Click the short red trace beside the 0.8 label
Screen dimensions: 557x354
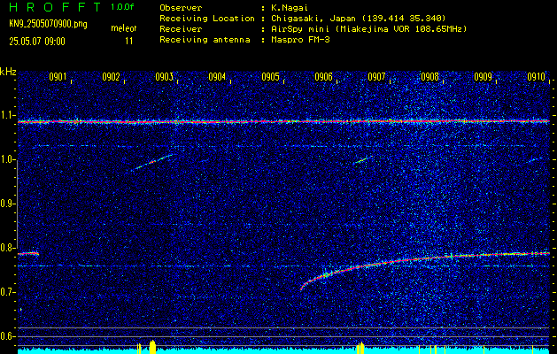coord(28,253)
